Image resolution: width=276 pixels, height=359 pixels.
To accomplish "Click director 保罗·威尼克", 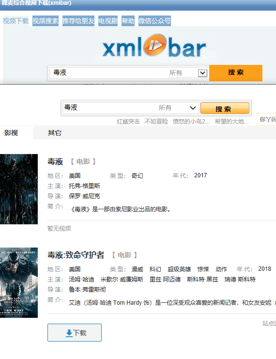I will click(x=84, y=196).
